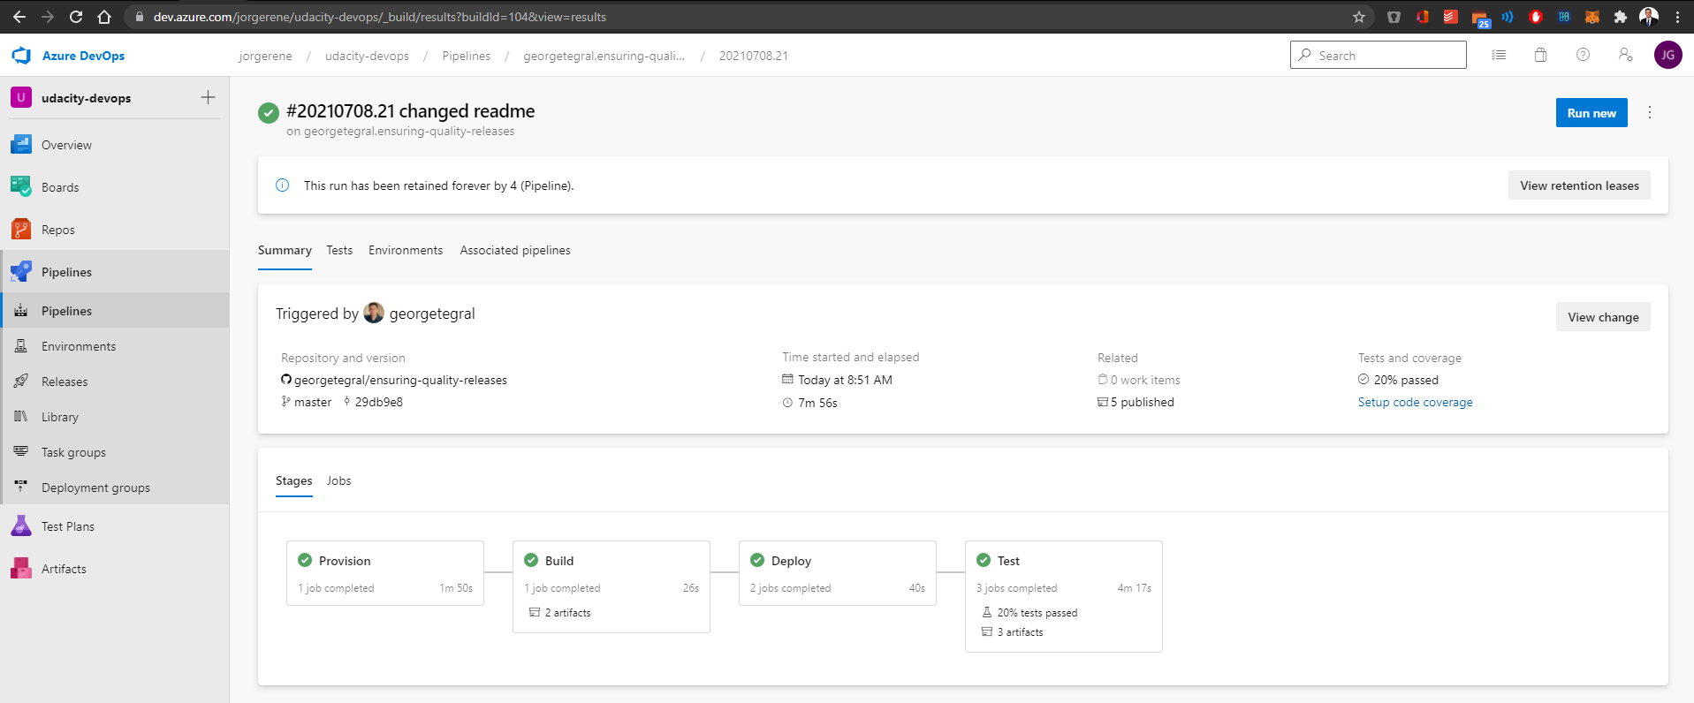Click the plus icon next to udacity-devops

coord(209,97)
